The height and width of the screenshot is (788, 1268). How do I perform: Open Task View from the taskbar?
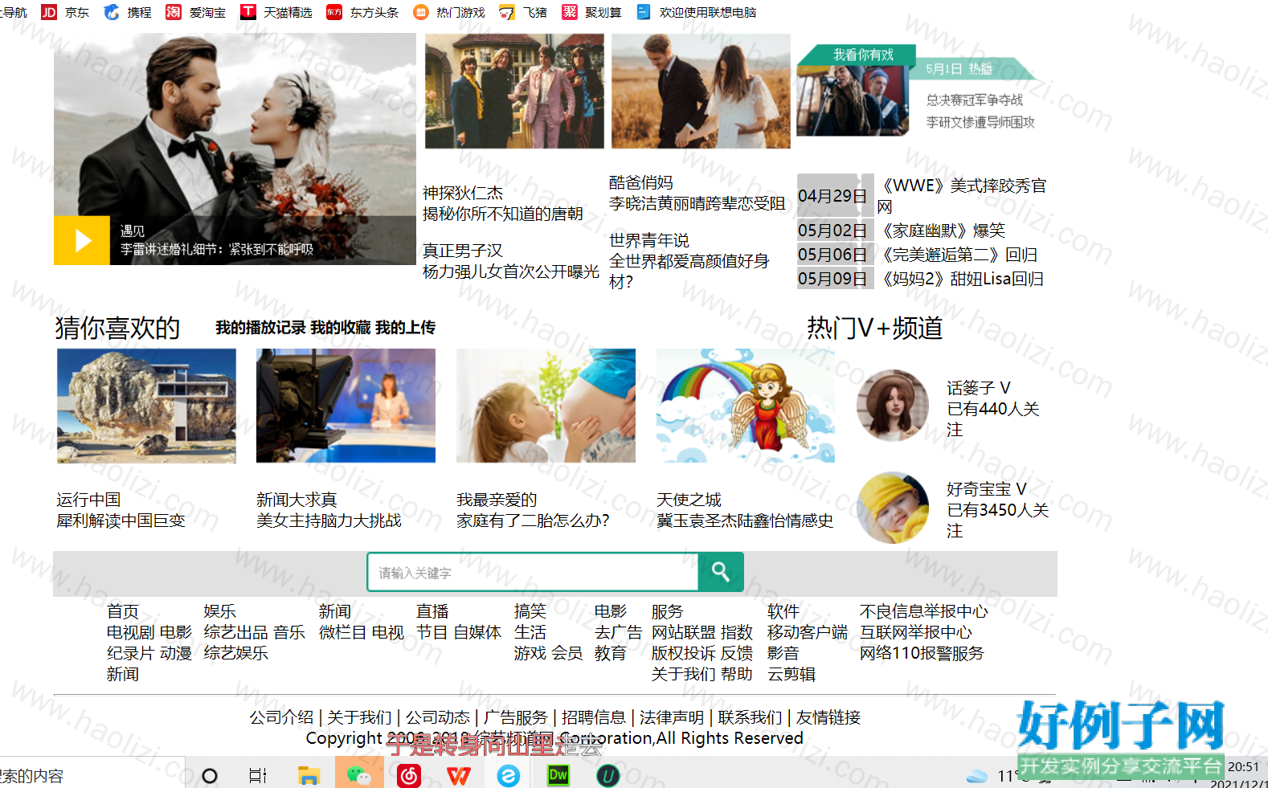pos(258,776)
